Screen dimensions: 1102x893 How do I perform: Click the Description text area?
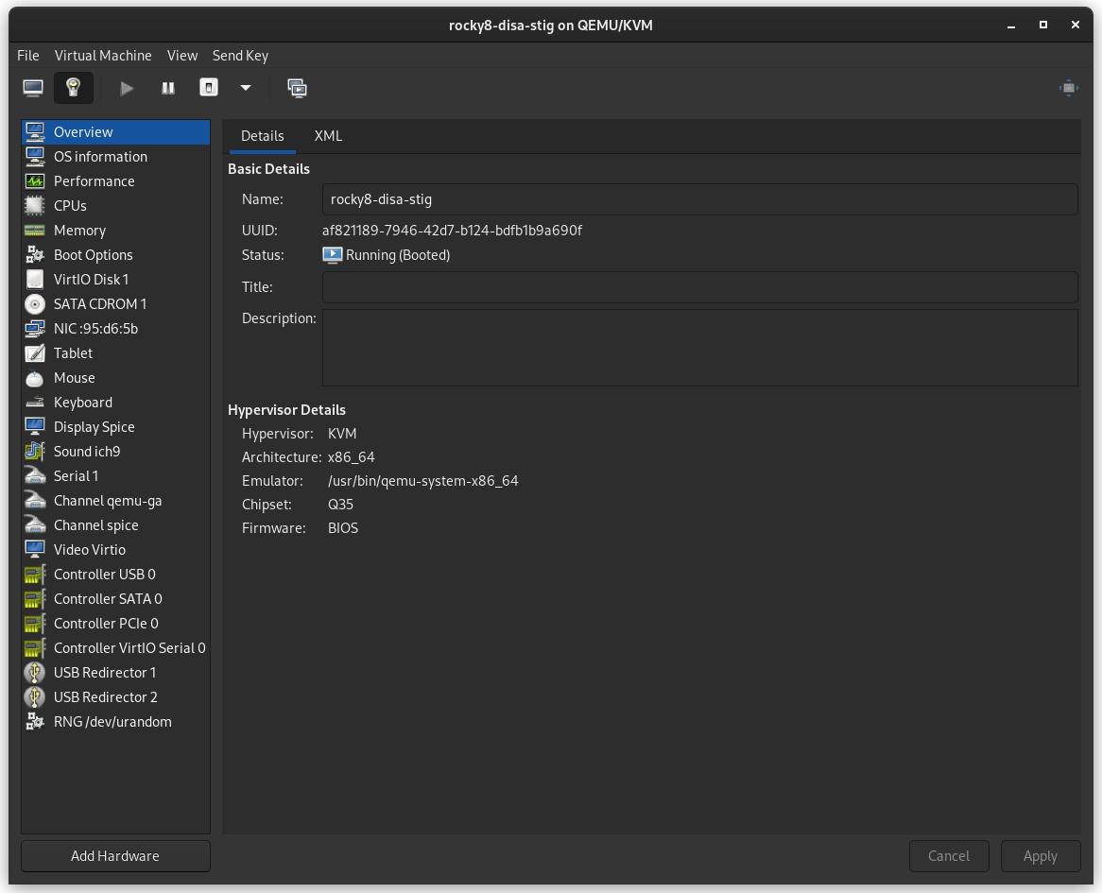(699, 347)
